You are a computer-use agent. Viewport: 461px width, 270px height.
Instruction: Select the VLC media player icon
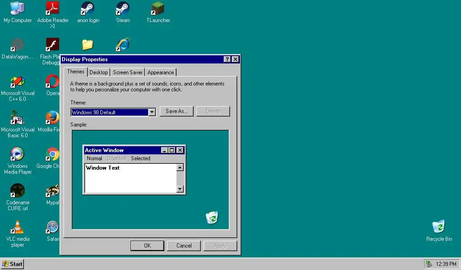[18, 234]
